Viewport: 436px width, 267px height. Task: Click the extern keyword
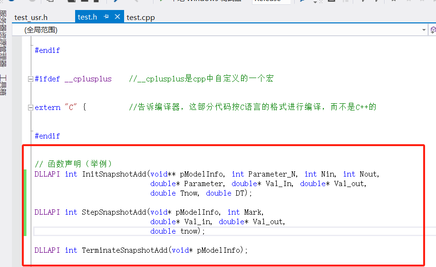click(48, 108)
